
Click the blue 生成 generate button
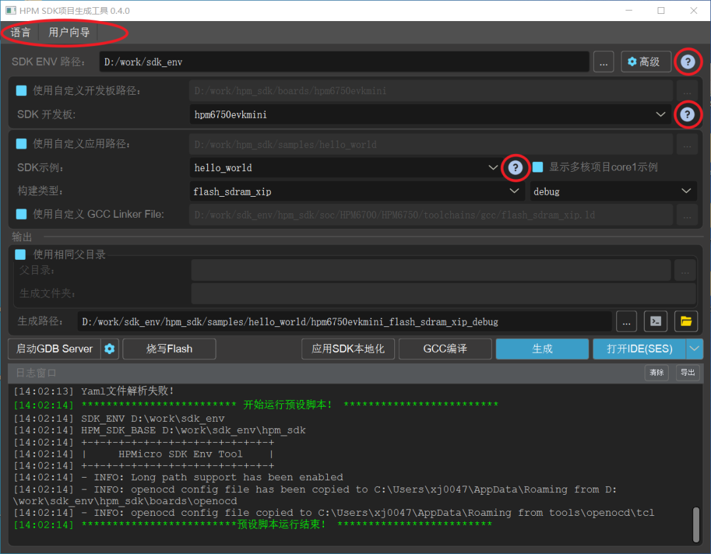[x=542, y=349]
